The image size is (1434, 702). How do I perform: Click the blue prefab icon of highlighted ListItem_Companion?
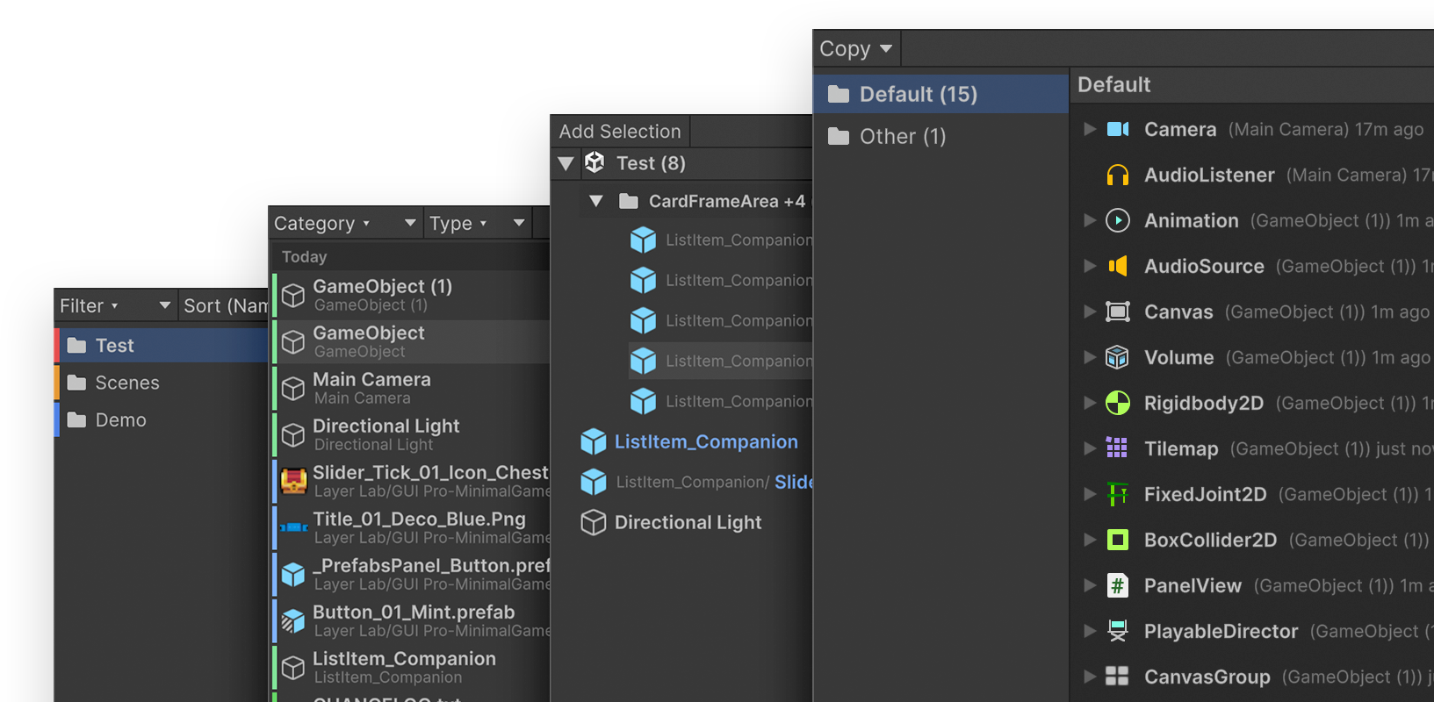pos(594,441)
